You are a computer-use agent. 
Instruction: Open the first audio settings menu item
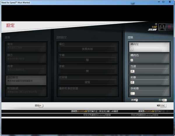pos(26,47)
